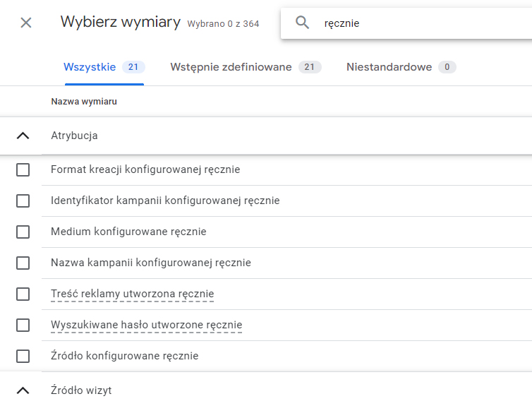Click the search magnifier icon
The width and height of the screenshot is (532, 406).
point(303,23)
